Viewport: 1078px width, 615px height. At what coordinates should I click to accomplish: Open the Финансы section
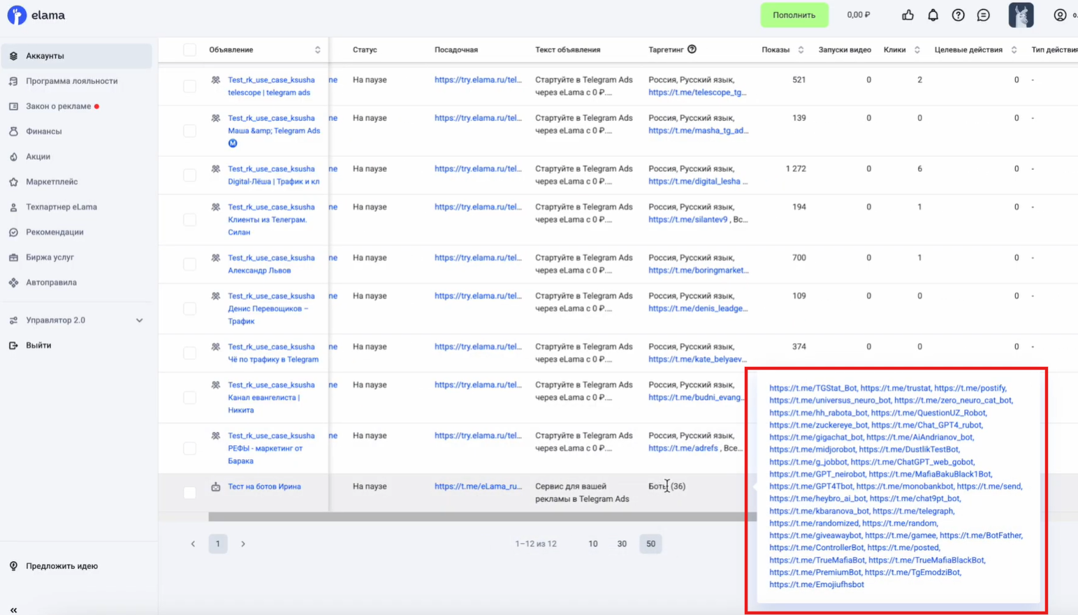43,131
